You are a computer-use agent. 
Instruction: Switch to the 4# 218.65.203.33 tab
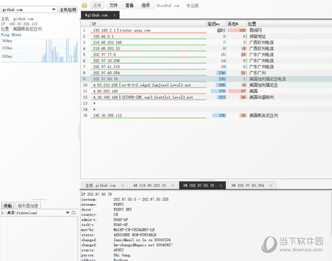153,185
